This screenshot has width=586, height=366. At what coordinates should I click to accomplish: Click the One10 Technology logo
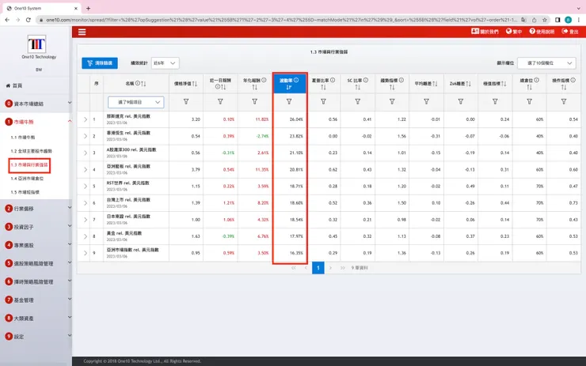(x=36, y=44)
